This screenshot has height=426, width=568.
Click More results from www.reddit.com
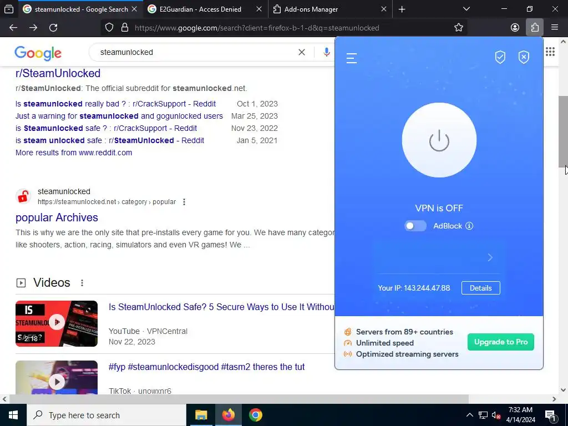point(74,153)
